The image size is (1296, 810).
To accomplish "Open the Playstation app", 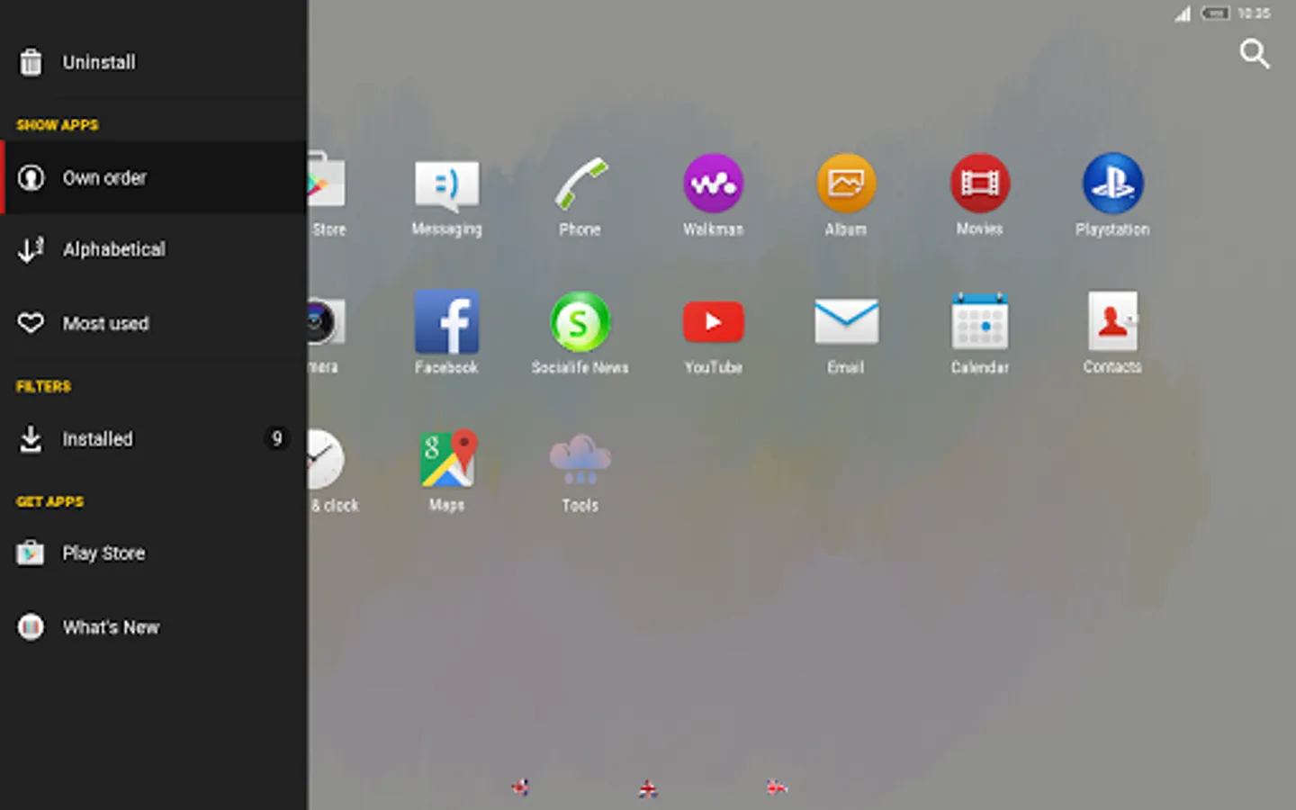I will [1112, 197].
